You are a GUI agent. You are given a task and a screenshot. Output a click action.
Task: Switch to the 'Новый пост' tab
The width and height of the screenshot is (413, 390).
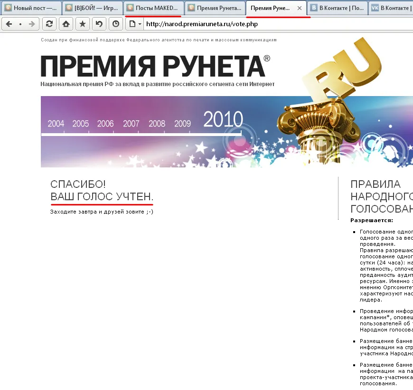(x=32, y=8)
